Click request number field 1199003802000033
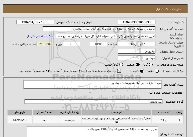Viewport: 193px width, 137px height. tap(137, 22)
